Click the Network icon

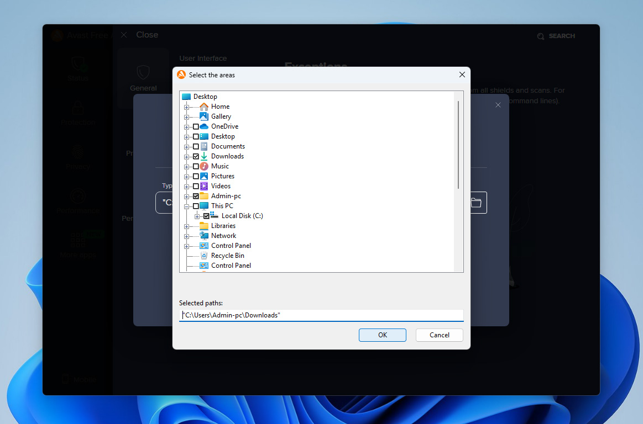(204, 236)
